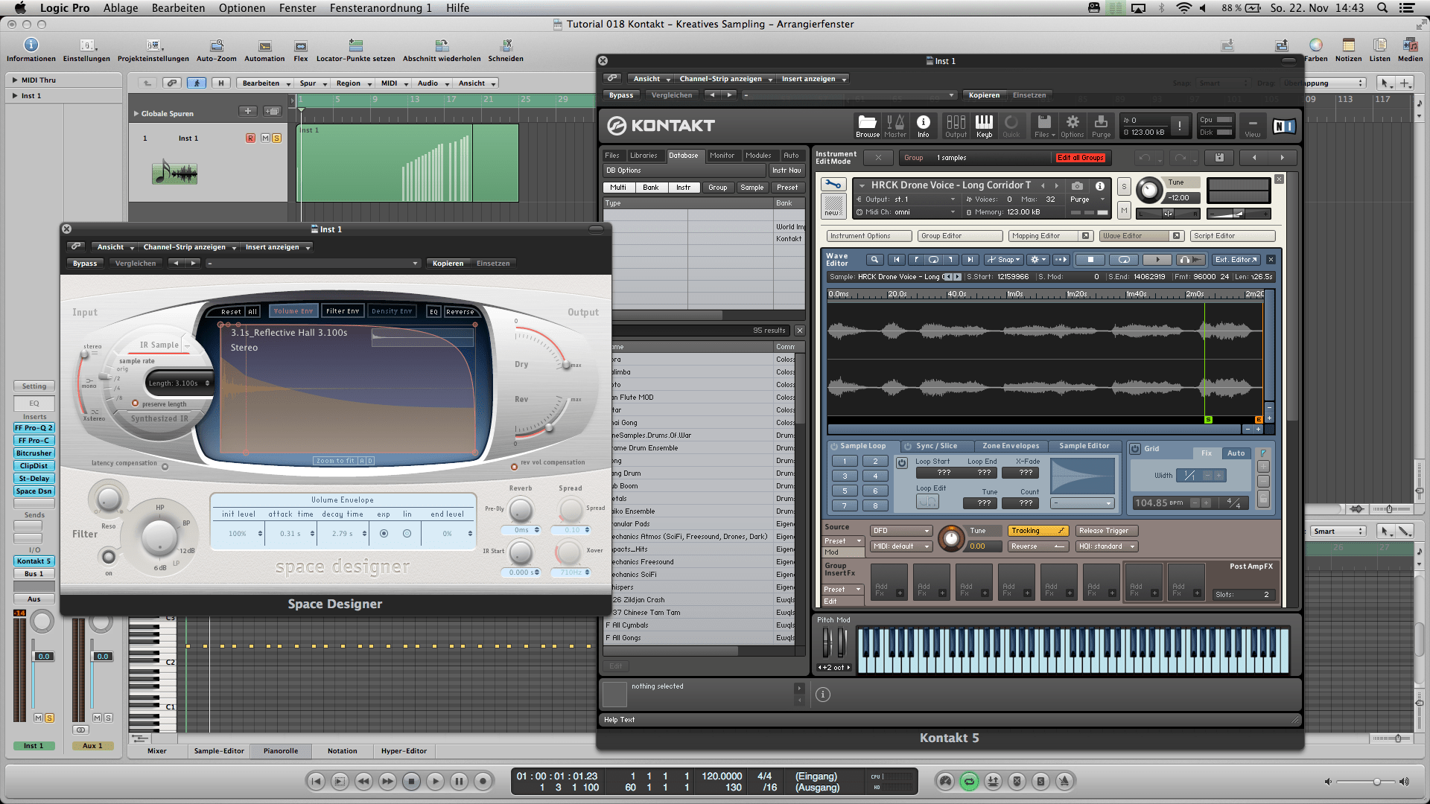Toggle the cycle mode transport button
This screenshot has width=1430, height=804.
tap(969, 781)
